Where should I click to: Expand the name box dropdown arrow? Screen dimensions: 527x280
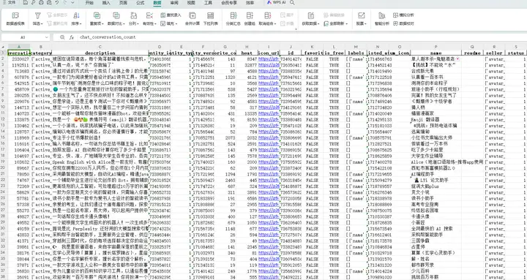click(x=46, y=37)
